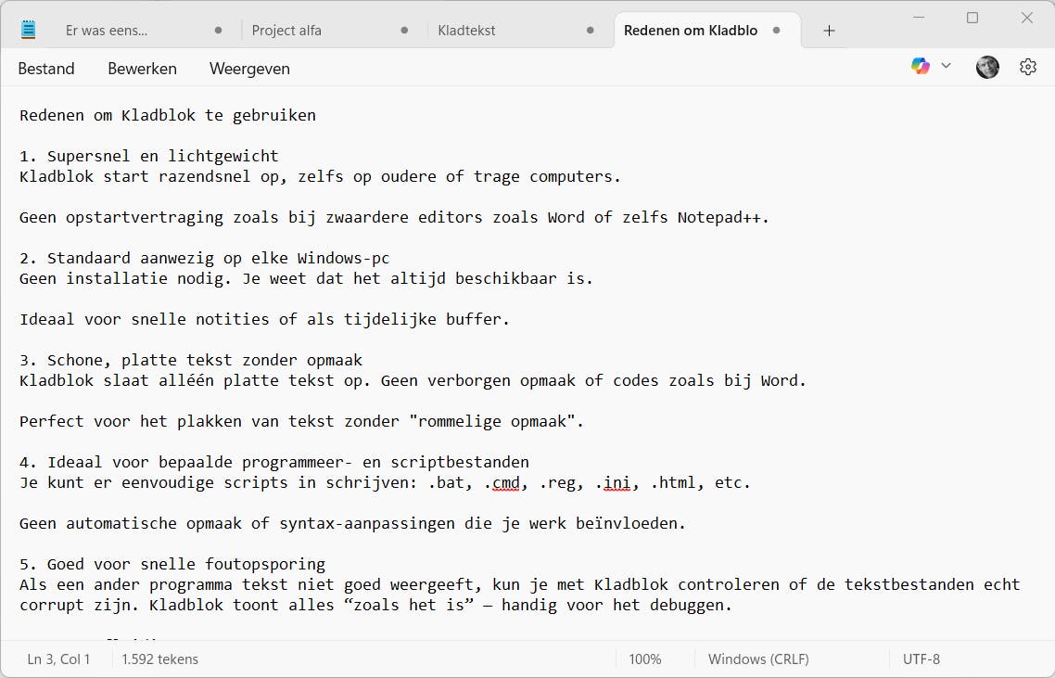
Task: Click line 'Perfect voor het plakken van tekst'
Action: [301, 421]
